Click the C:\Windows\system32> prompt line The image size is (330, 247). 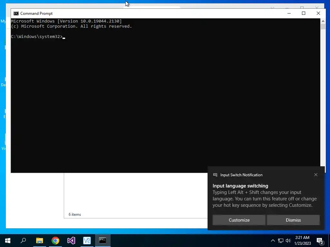click(38, 37)
